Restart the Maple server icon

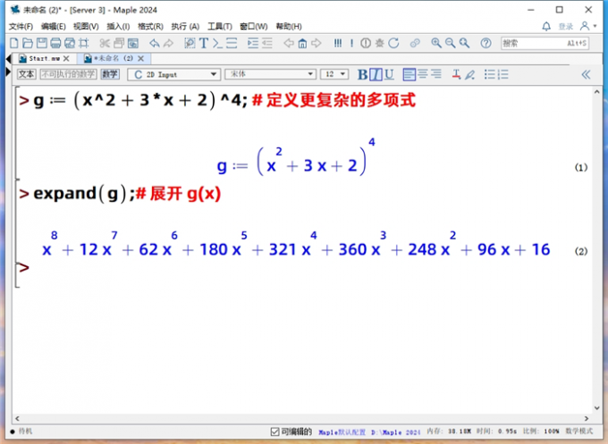pyautogui.click(x=396, y=43)
